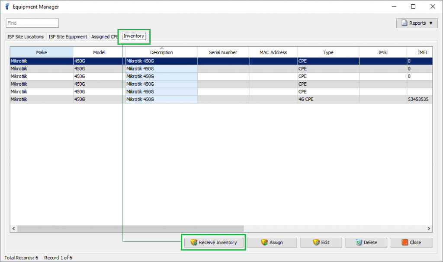
Task: Switch to the Inventory tab
Action: pyautogui.click(x=134, y=36)
